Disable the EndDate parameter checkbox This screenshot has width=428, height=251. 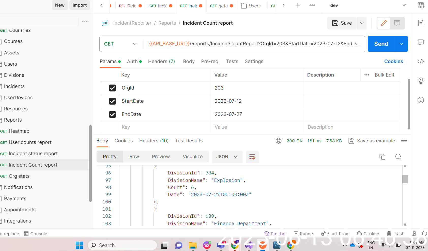click(x=112, y=114)
